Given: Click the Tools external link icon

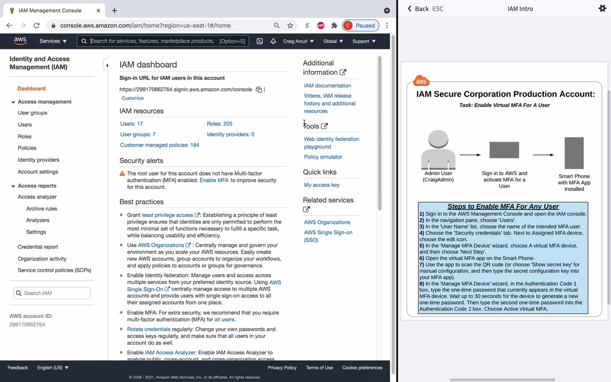Looking at the screenshot, I should click(324, 126).
